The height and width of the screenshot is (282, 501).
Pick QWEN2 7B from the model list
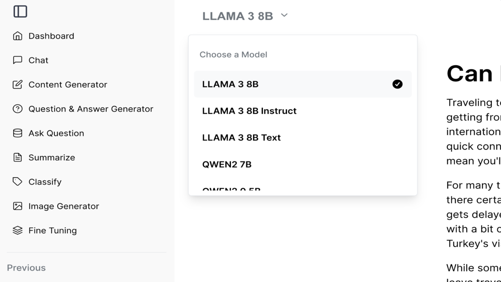[x=303, y=164]
